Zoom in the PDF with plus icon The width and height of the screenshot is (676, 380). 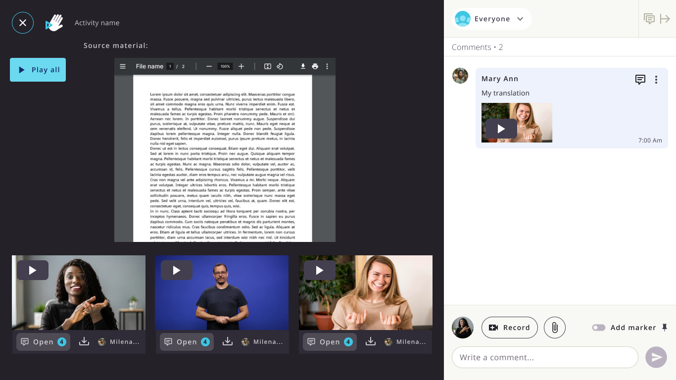[241, 66]
